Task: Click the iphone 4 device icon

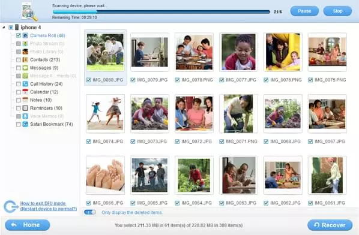Action: 17,27
